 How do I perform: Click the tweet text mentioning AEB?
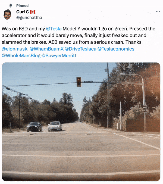(71, 42)
